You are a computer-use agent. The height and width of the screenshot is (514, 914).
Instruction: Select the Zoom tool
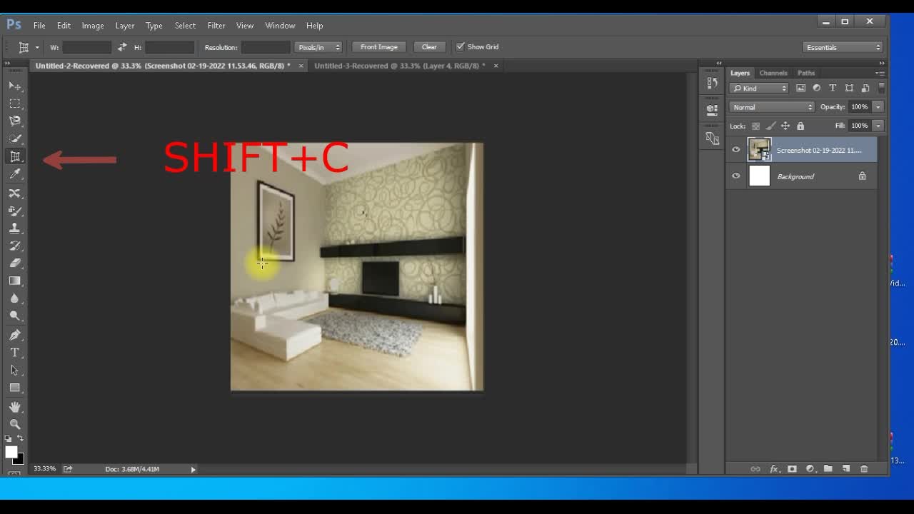coord(15,424)
